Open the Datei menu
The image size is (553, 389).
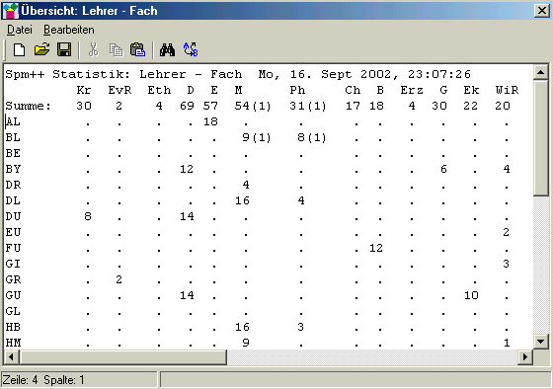pyautogui.click(x=20, y=30)
